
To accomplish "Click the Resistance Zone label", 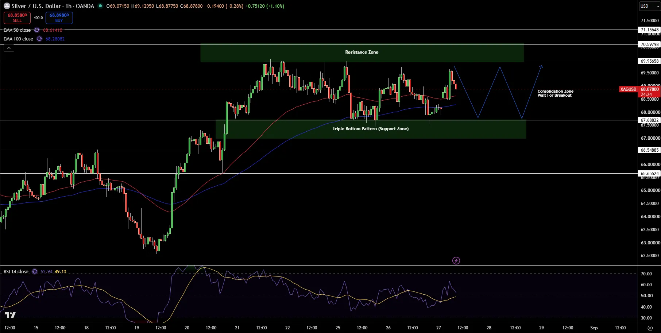I will click(x=362, y=52).
